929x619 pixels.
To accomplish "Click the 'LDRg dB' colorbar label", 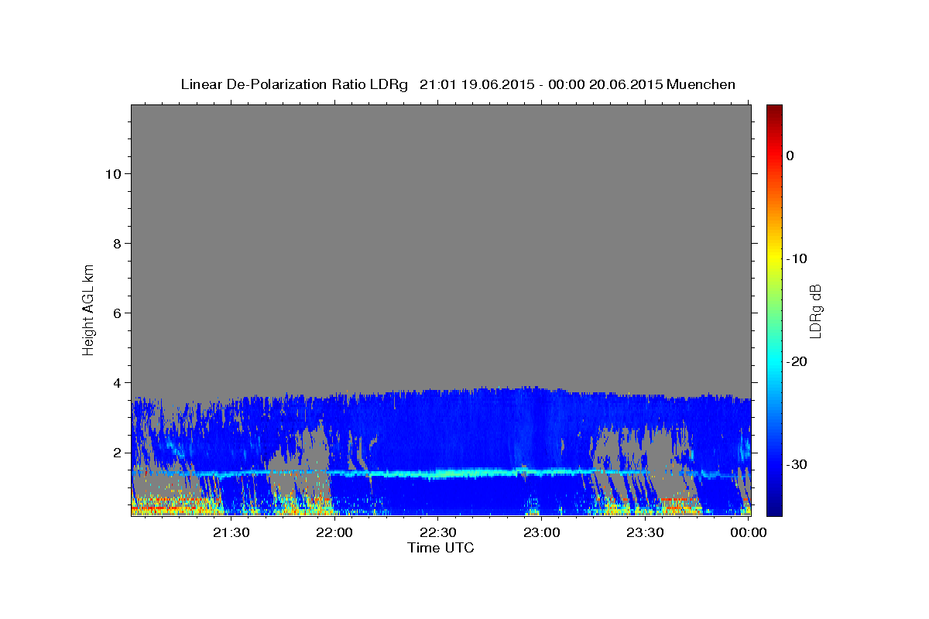I will click(815, 310).
